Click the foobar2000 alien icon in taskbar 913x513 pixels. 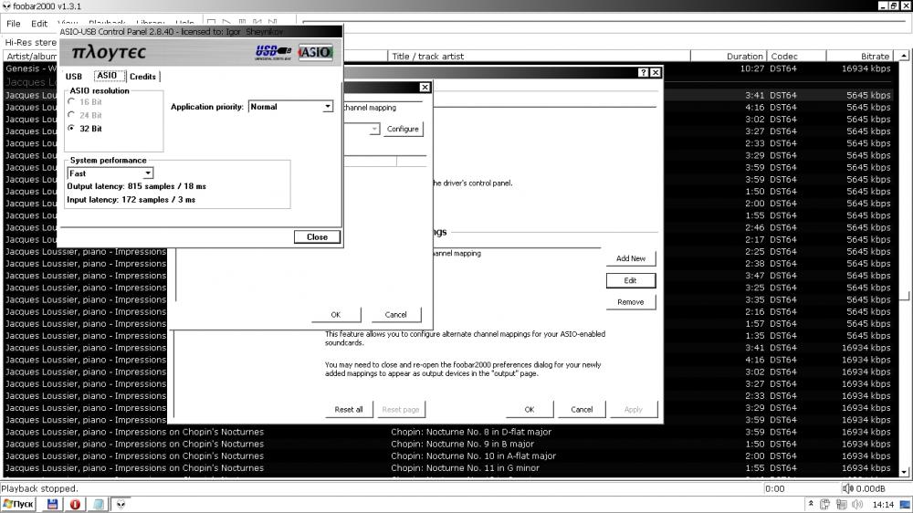(x=121, y=504)
